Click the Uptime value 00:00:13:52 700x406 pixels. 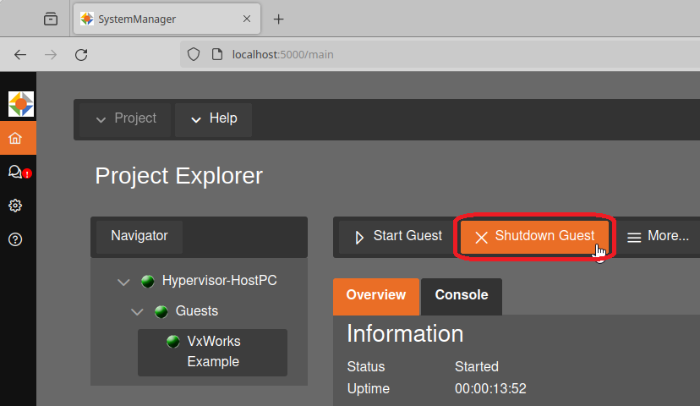pos(490,389)
